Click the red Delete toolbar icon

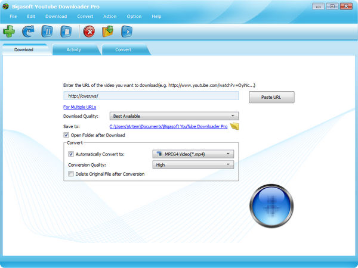[89, 32]
